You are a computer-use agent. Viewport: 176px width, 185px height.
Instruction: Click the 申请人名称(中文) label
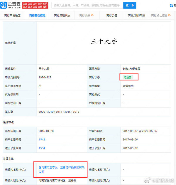pos(15,170)
